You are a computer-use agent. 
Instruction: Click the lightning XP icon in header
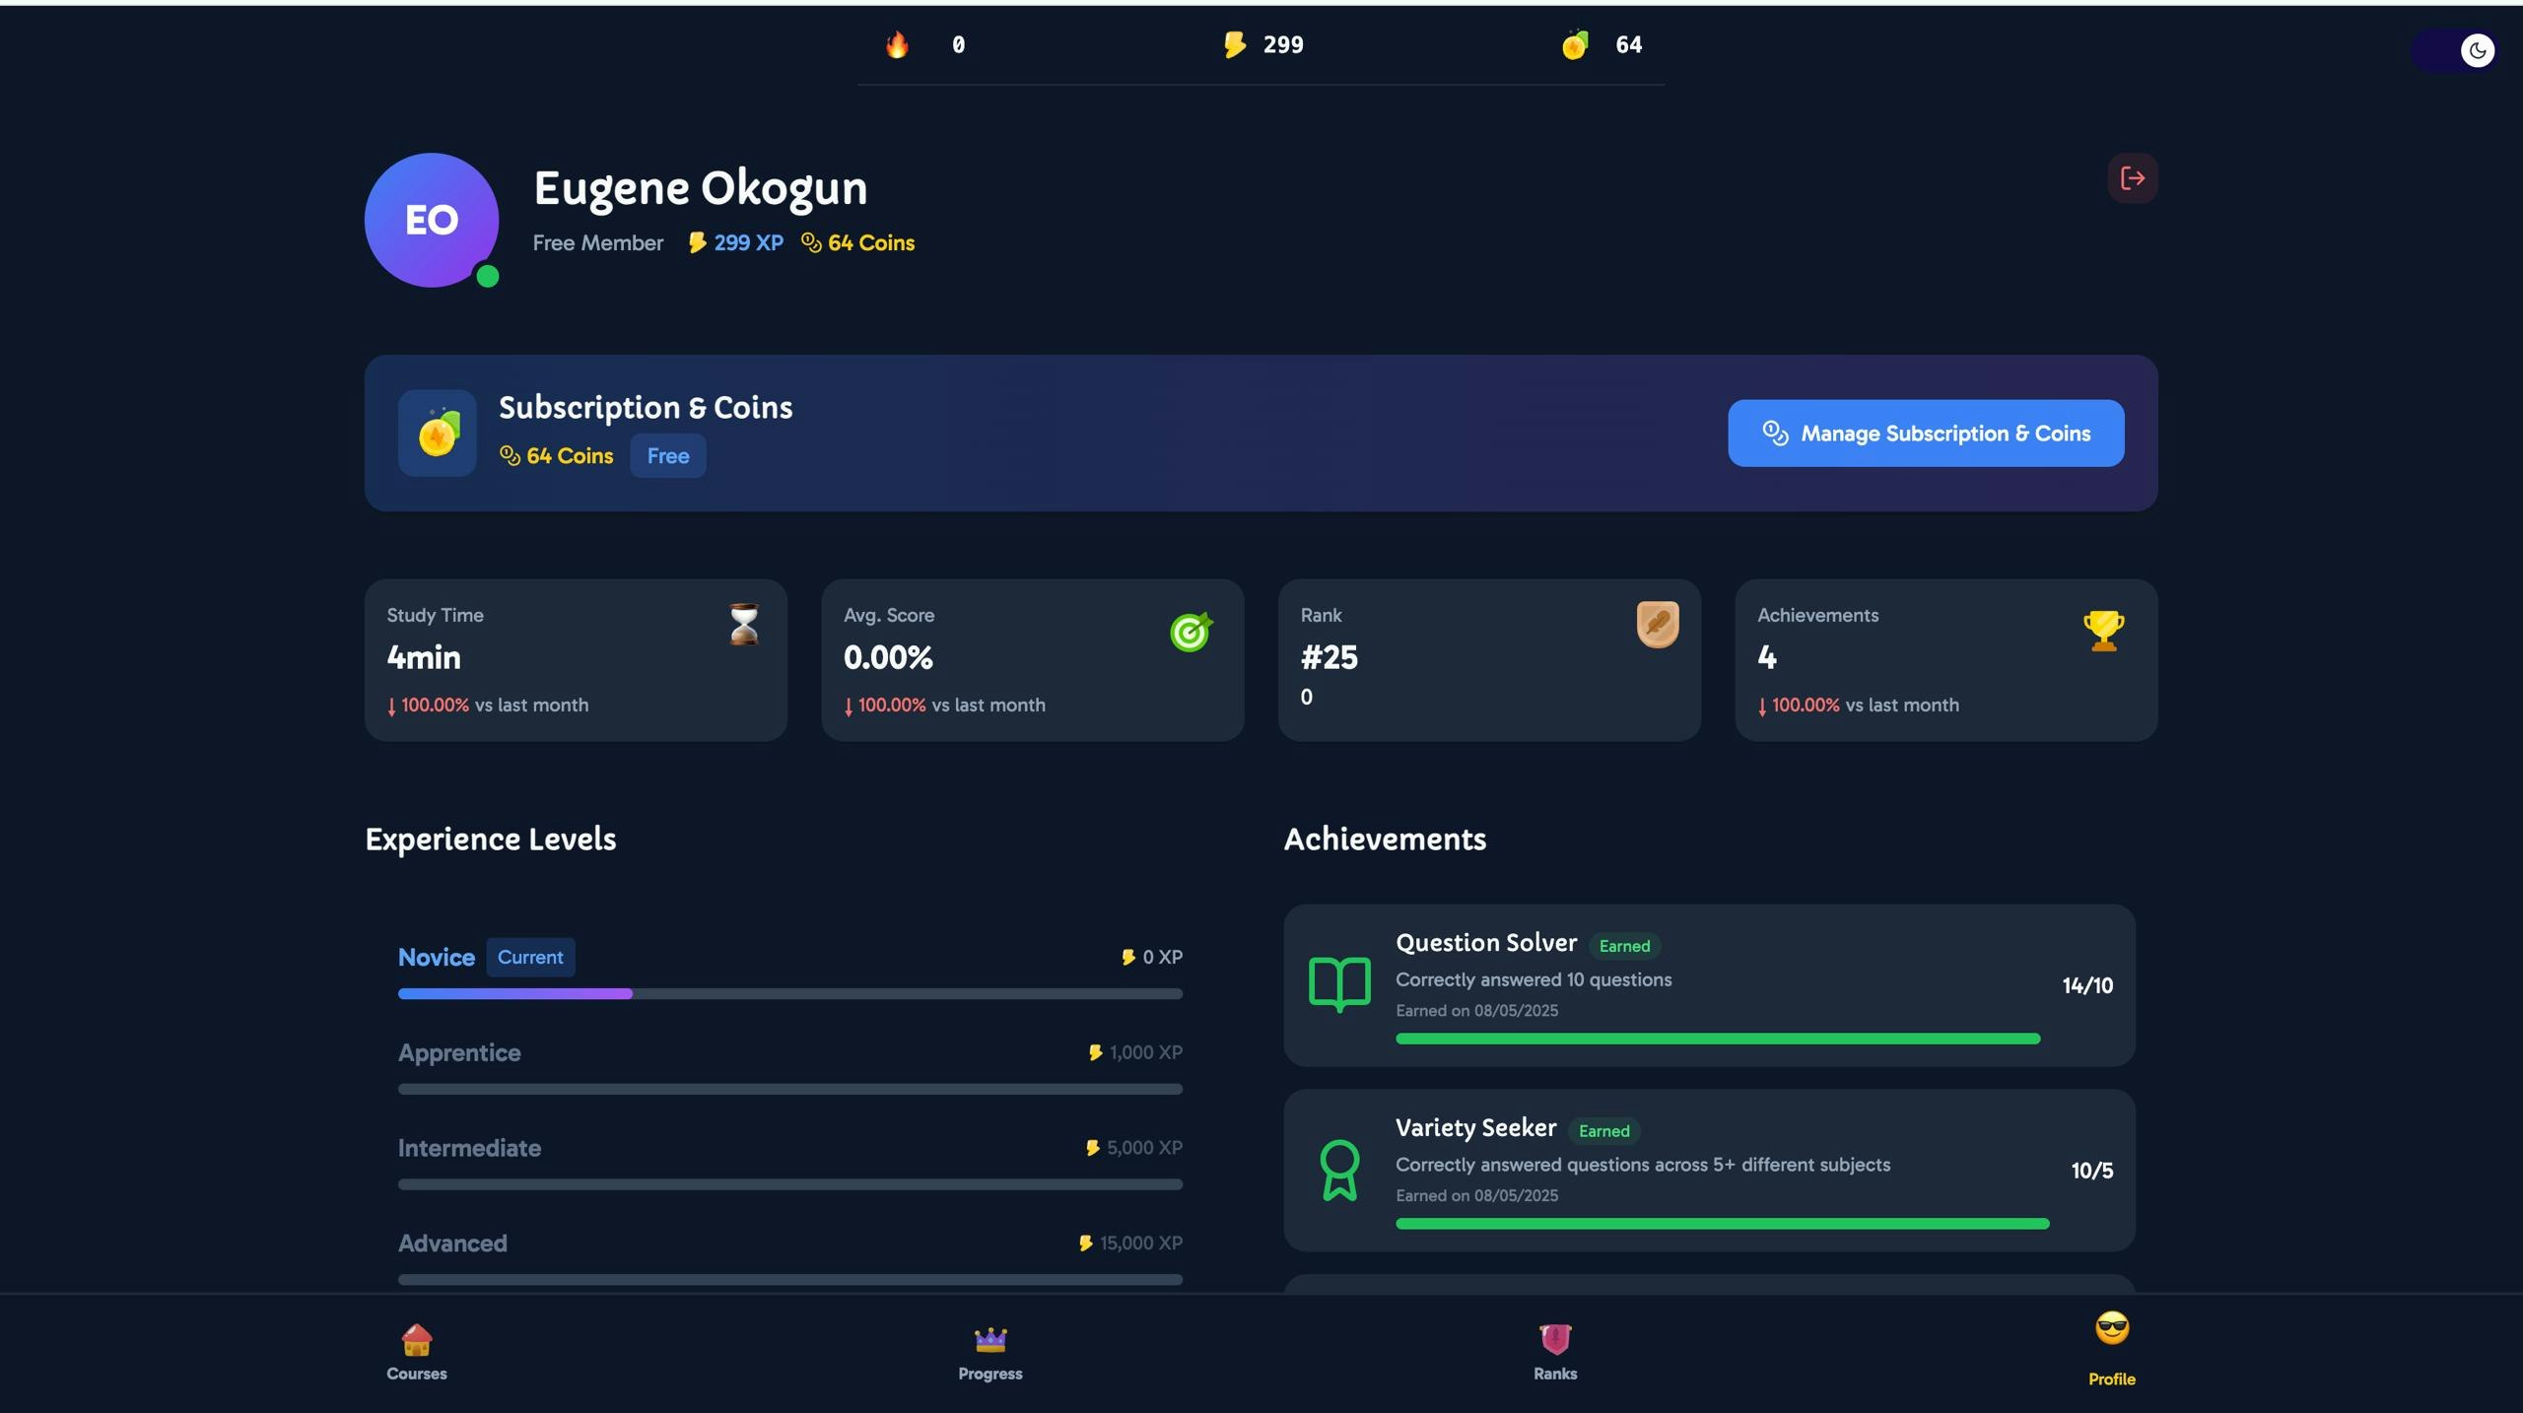(1234, 44)
